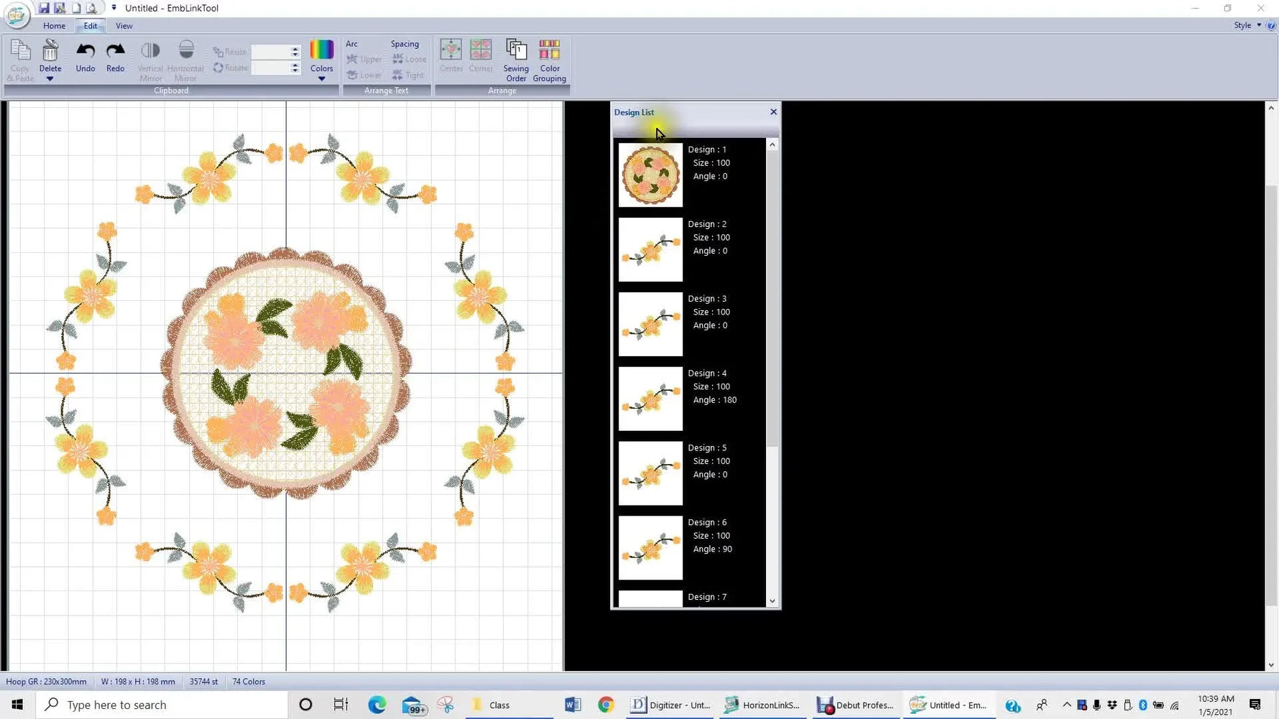Expand the Delete dropdown arrow
The width and height of the screenshot is (1279, 719).
(x=50, y=78)
